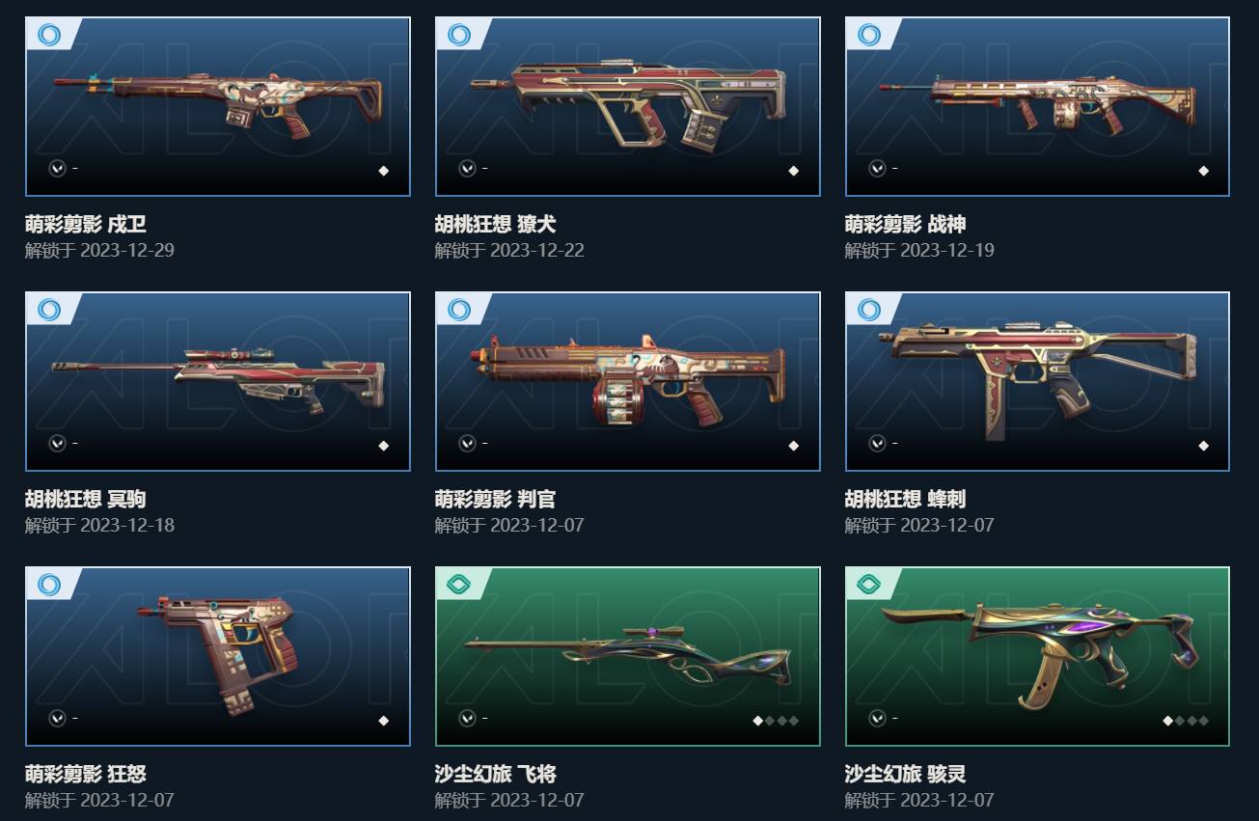The height and width of the screenshot is (821, 1259).
Task: Click the 胡桃狂想 蜂刺 skin name
Action: tap(905, 500)
